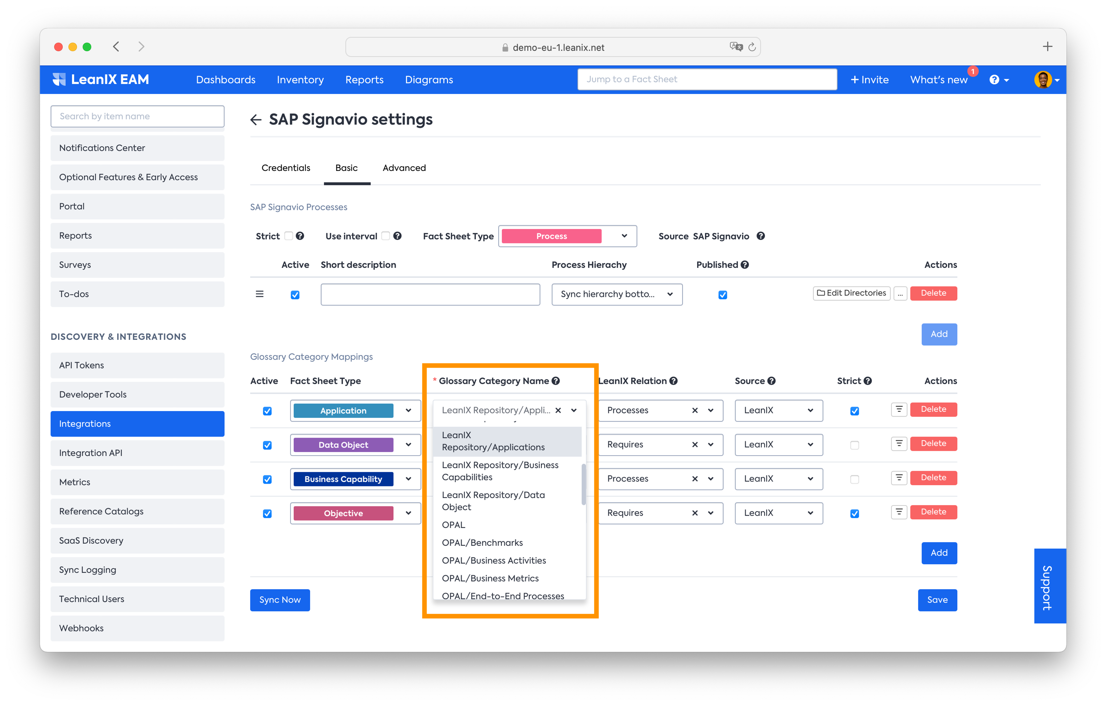
Task: Click help icon next to Strict column header
Action: (x=867, y=381)
